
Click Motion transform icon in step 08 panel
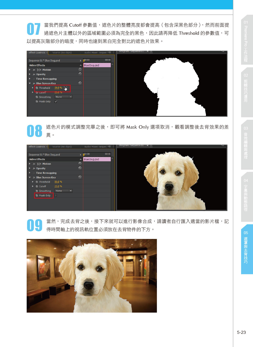[x=39, y=164]
